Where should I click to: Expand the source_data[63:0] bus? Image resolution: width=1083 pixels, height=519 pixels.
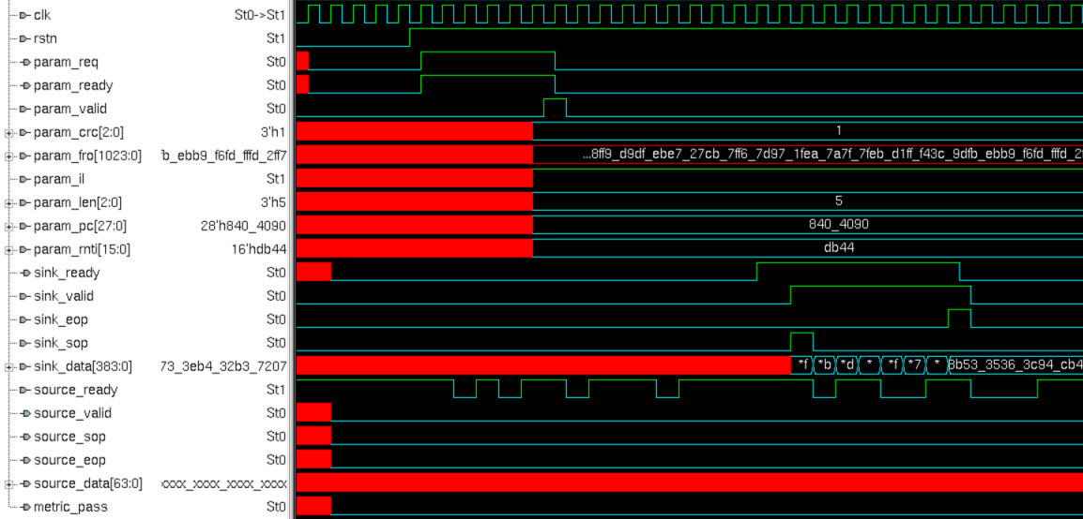pos(8,483)
